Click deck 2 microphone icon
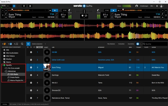 [x=112, y=14]
